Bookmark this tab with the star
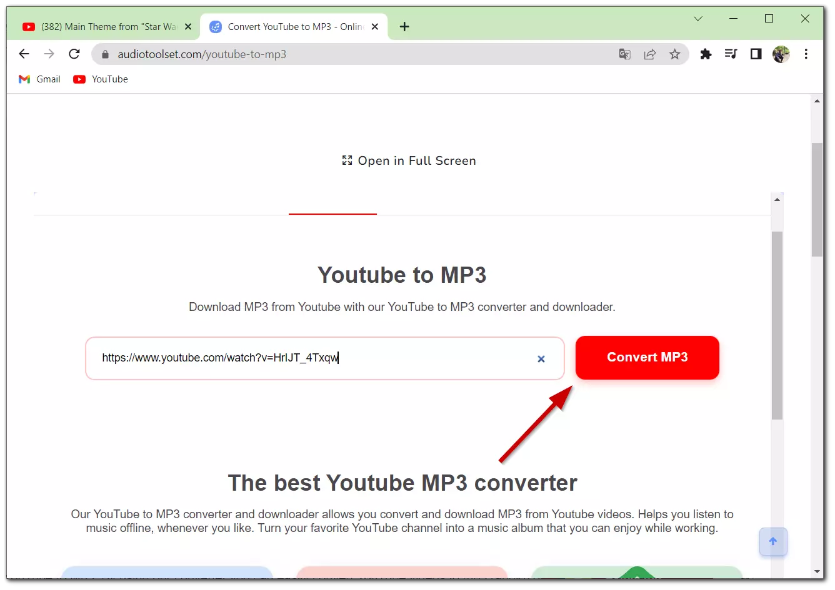This screenshot has height=590, width=835. tap(674, 54)
